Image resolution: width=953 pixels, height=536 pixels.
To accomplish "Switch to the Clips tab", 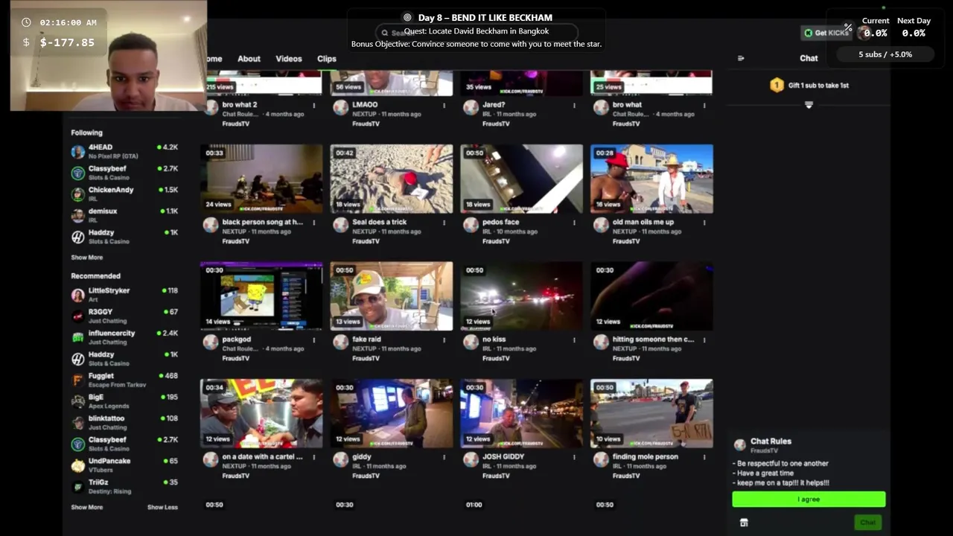I will tap(327, 59).
